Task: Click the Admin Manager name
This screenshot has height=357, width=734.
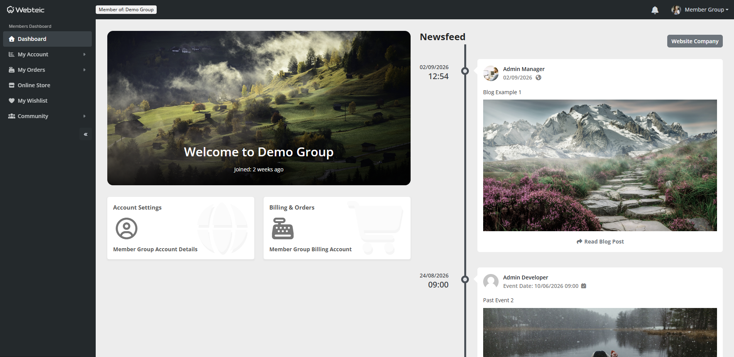Action: (524, 69)
